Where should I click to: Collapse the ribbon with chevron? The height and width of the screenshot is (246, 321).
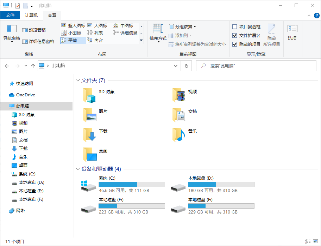309,16
